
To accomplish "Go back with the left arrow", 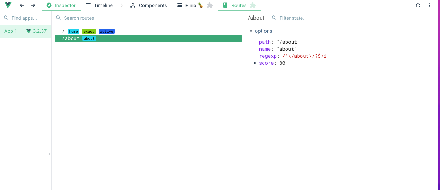I will 22,5.
